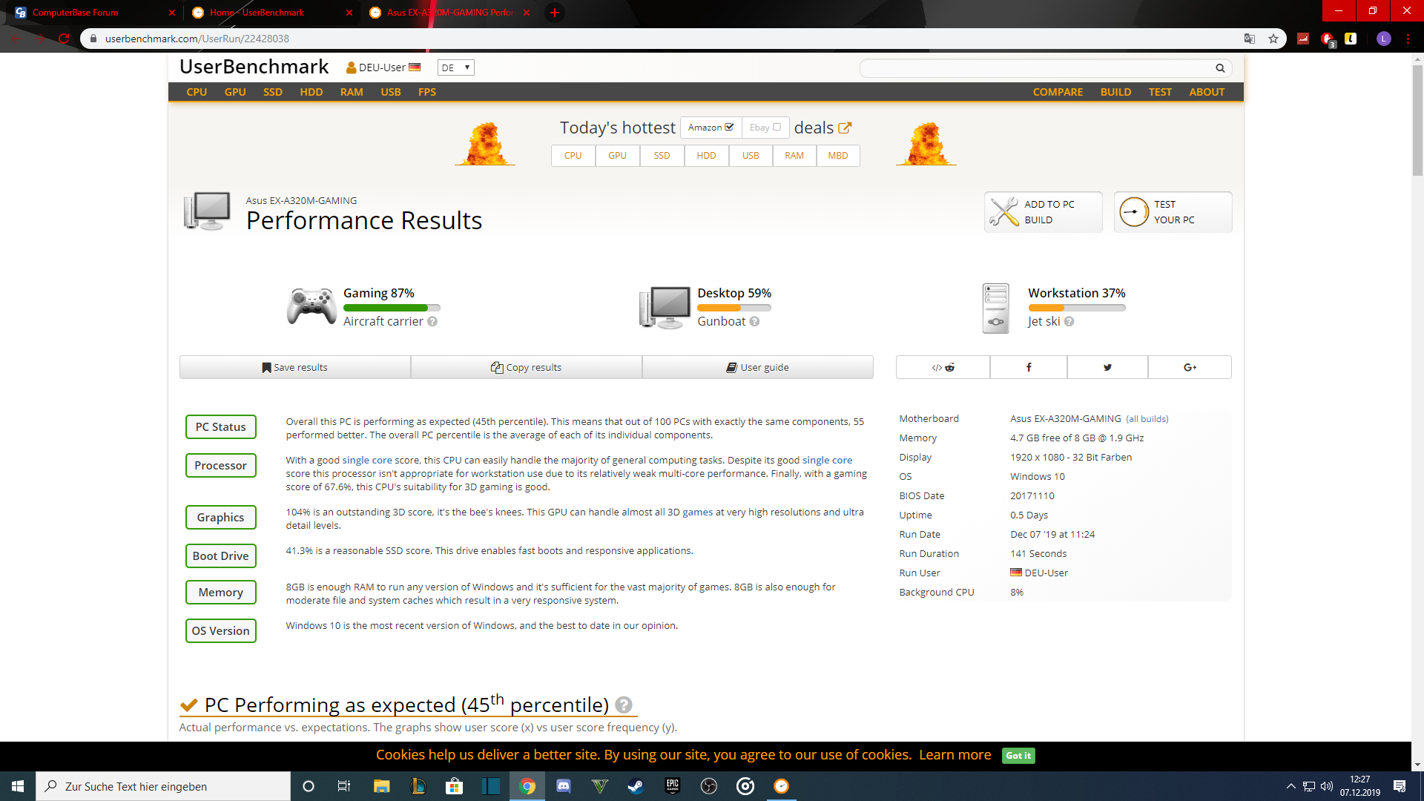Image resolution: width=1424 pixels, height=801 pixels.
Task: Click help icon next to Aircraft carrier
Action: 432,321
